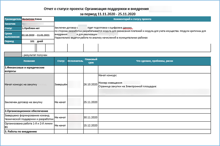Click the 'Плановый срок' column header

click(x=91, y=61)
